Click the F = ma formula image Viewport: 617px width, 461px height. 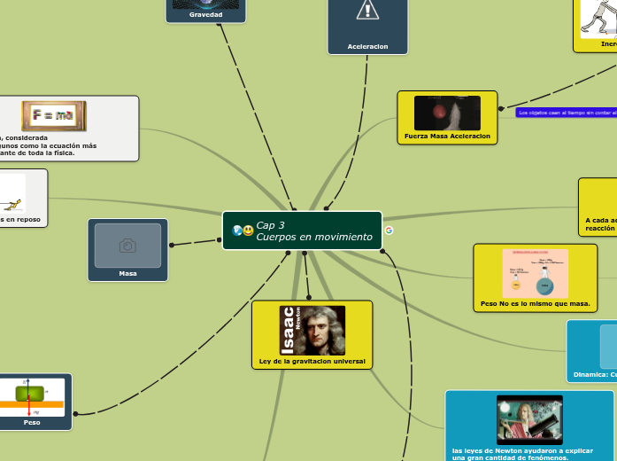(54, 115)
